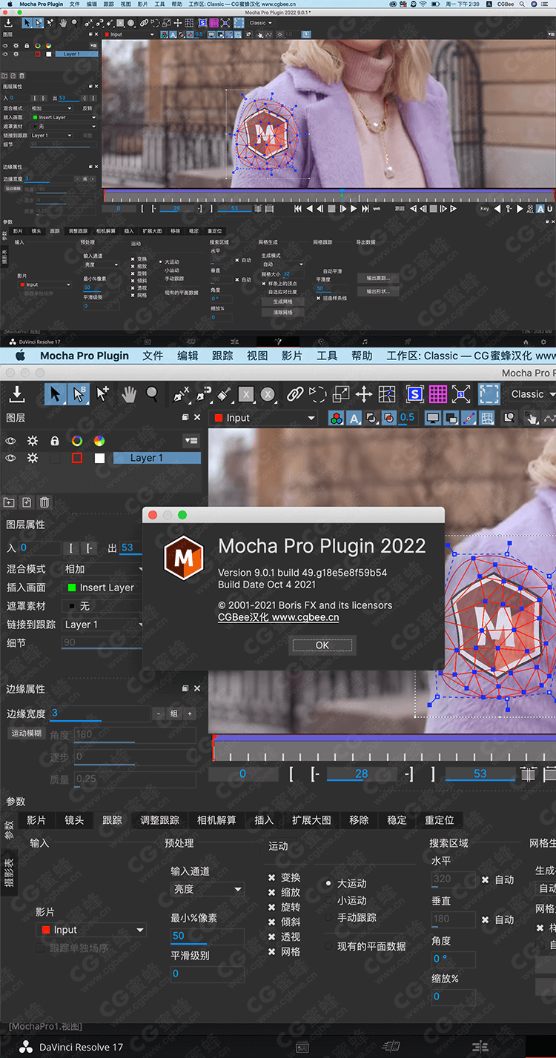The image size is (556, 1058).
Task: Toggle the blue S surface icon
Action: coord(415,394)
